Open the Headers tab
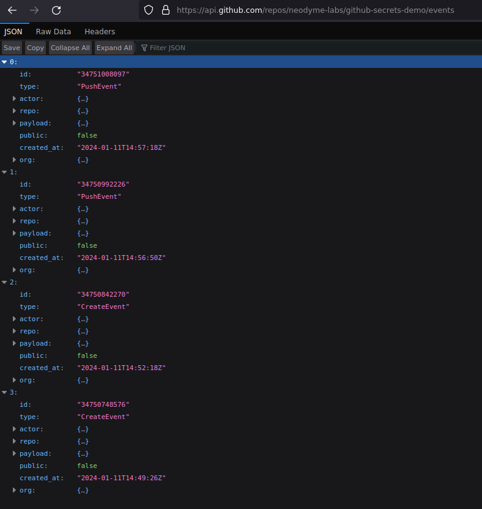Image resolution: width=482 pixels, height=509 pixels. (x=100, y=31)
